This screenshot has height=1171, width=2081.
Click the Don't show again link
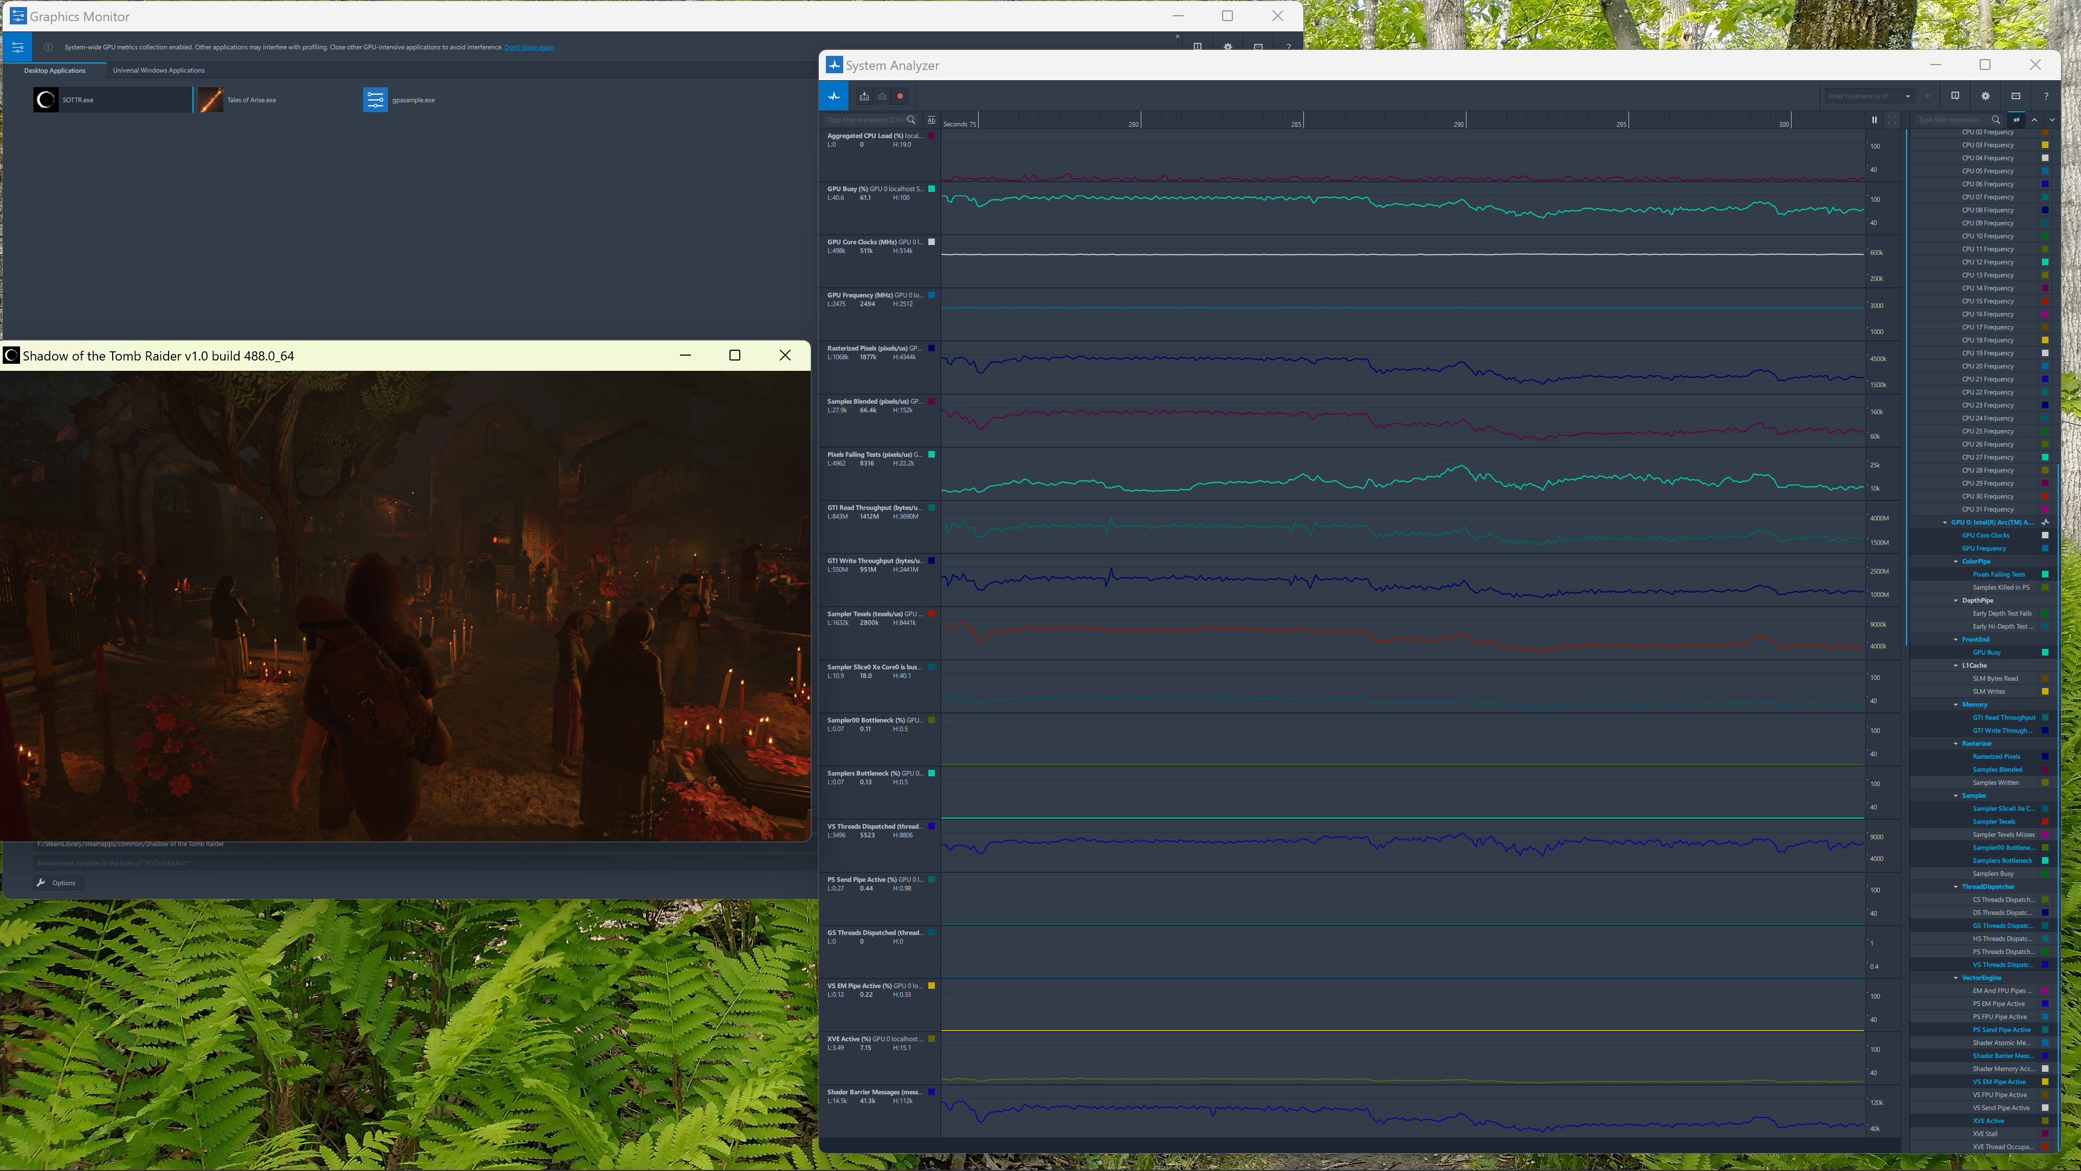(x=529, y=48)
